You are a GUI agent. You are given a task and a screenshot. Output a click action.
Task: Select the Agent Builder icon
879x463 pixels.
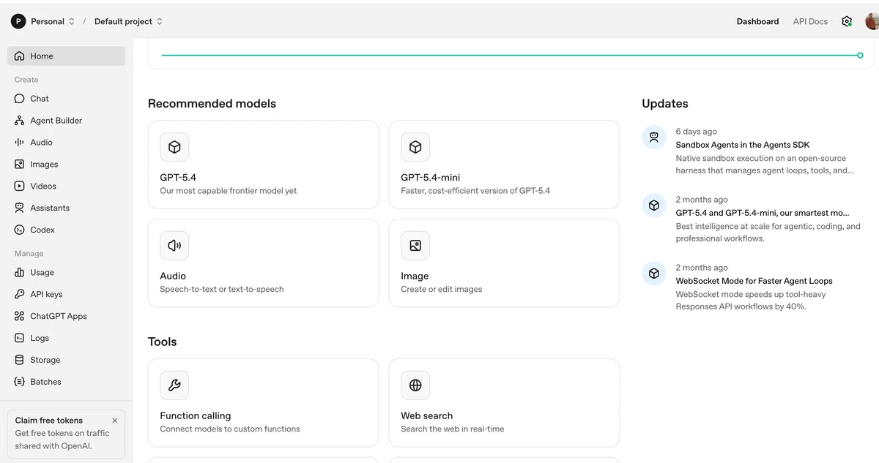(x=20, y=121)
